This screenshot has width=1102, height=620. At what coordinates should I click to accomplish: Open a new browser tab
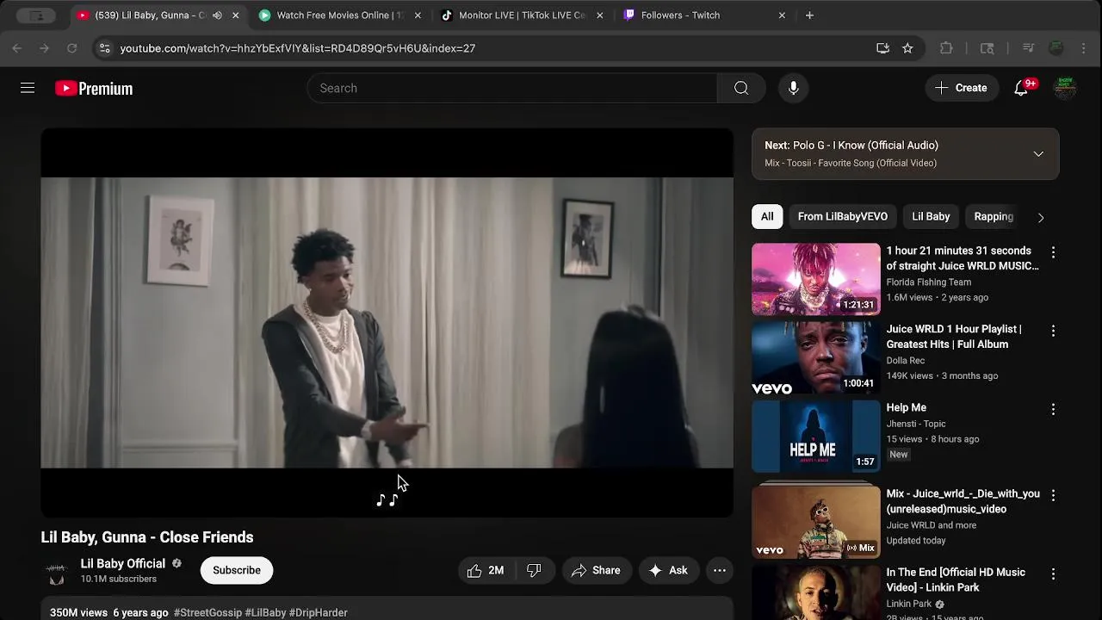pyautogui.click(x=809, y=15)
